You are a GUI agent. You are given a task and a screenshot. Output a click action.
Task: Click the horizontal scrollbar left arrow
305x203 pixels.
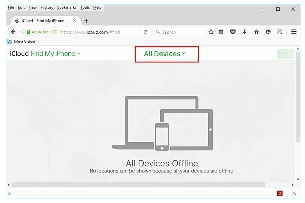click(x=9, y=185)
